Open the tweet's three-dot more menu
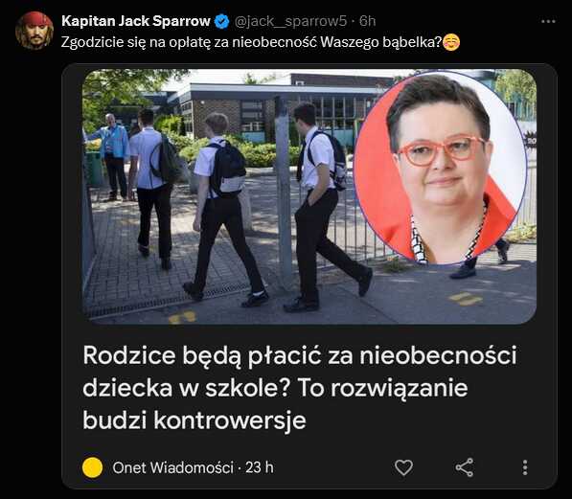Image resolution: width=572 pixels, height=499 pixels. pyautogui.click(x=548, y=21)
